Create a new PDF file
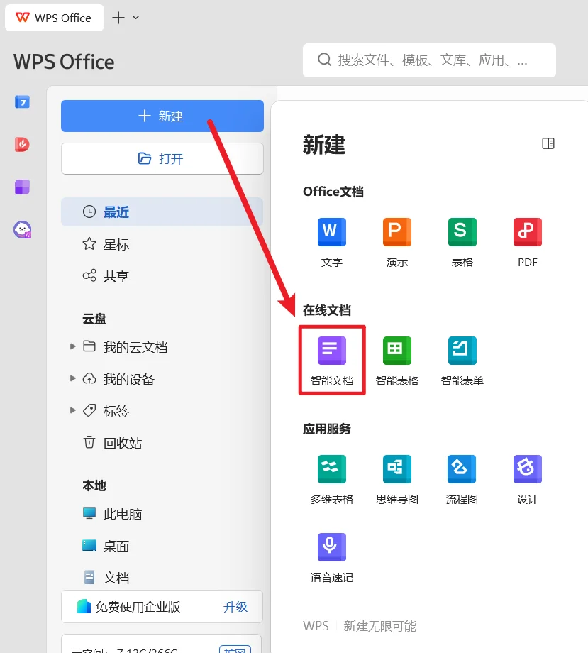This screenshot has height=653, width=588. (527, 243)
